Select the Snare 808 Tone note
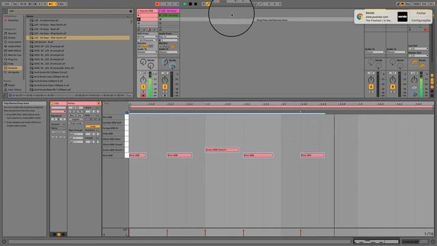This screenshot has height=246, width=437. [x=222, y=150]
